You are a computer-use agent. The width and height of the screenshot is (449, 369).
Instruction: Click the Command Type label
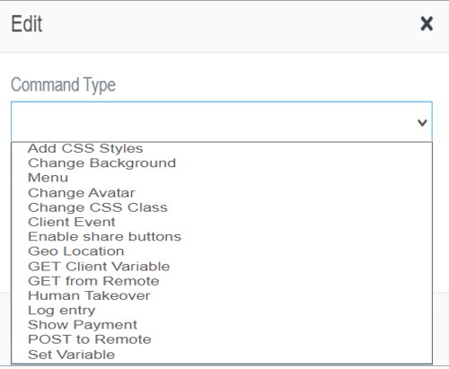[63, 85]
